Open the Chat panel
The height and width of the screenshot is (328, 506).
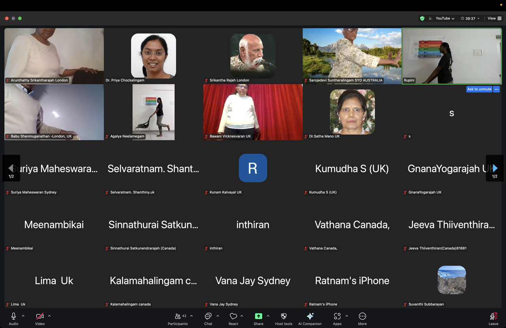pyautogui.click(x=208, y=319)
